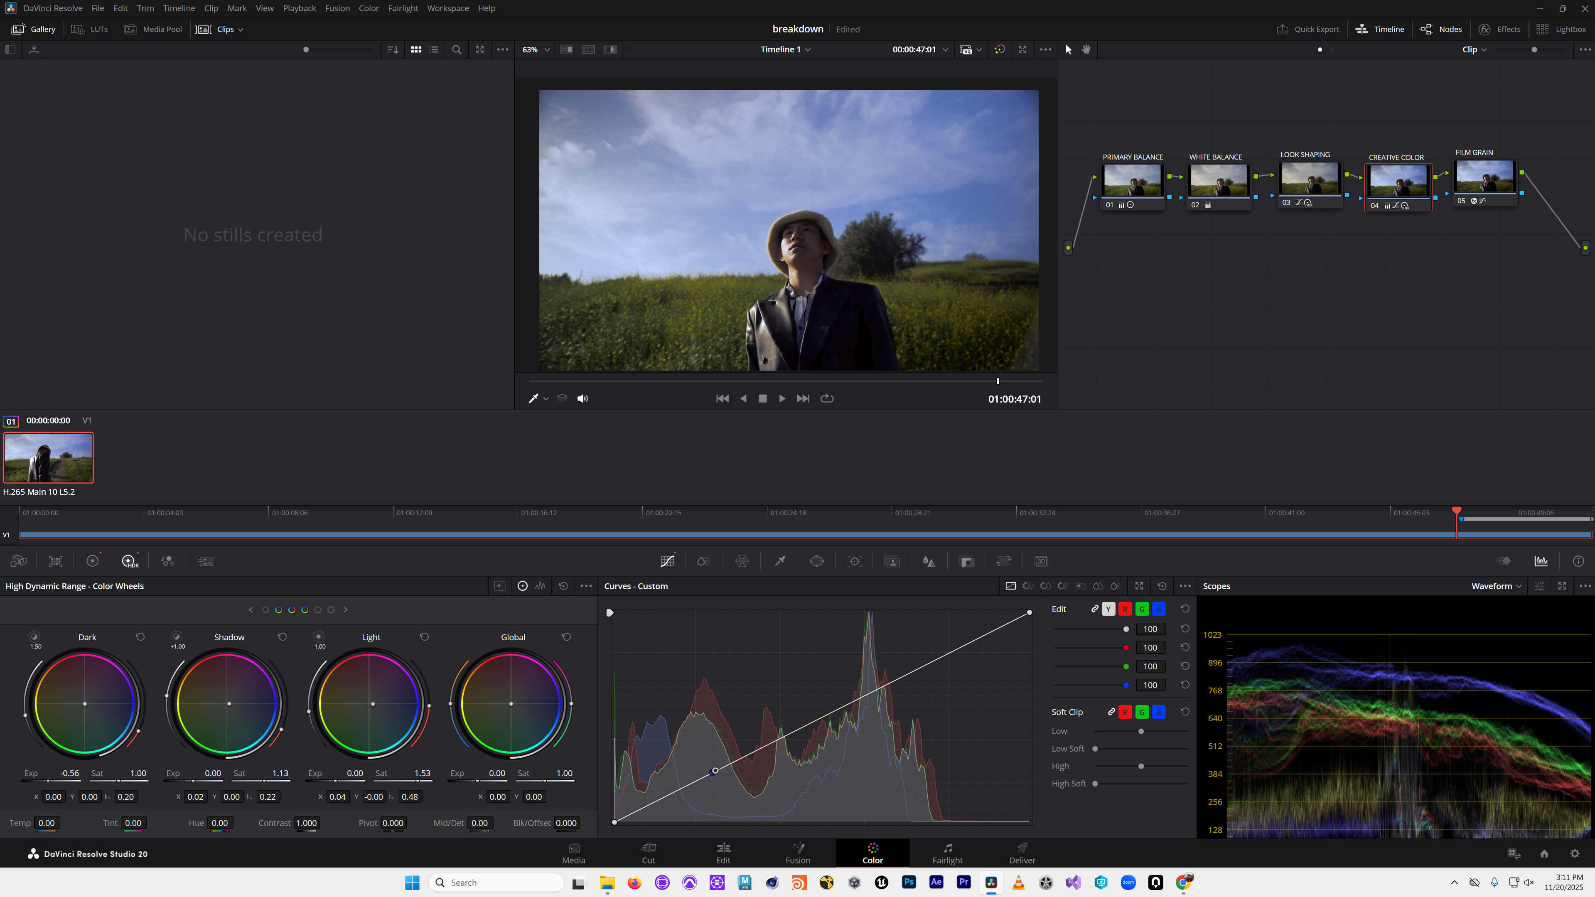Open the Color Warper palette

tap(742, 561)
